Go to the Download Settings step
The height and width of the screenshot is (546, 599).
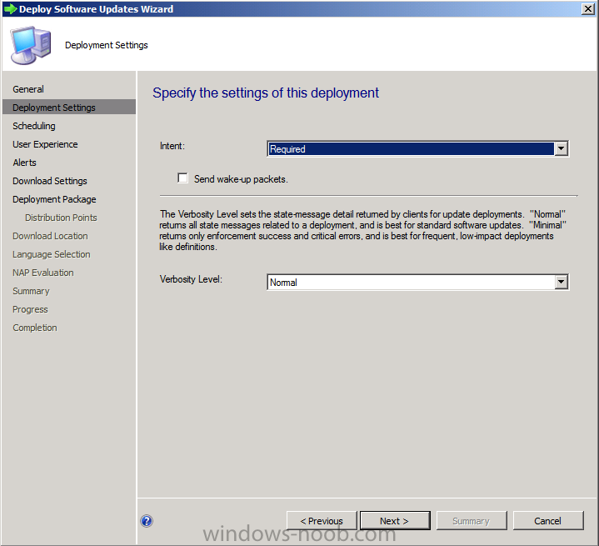tap(50, 181)
